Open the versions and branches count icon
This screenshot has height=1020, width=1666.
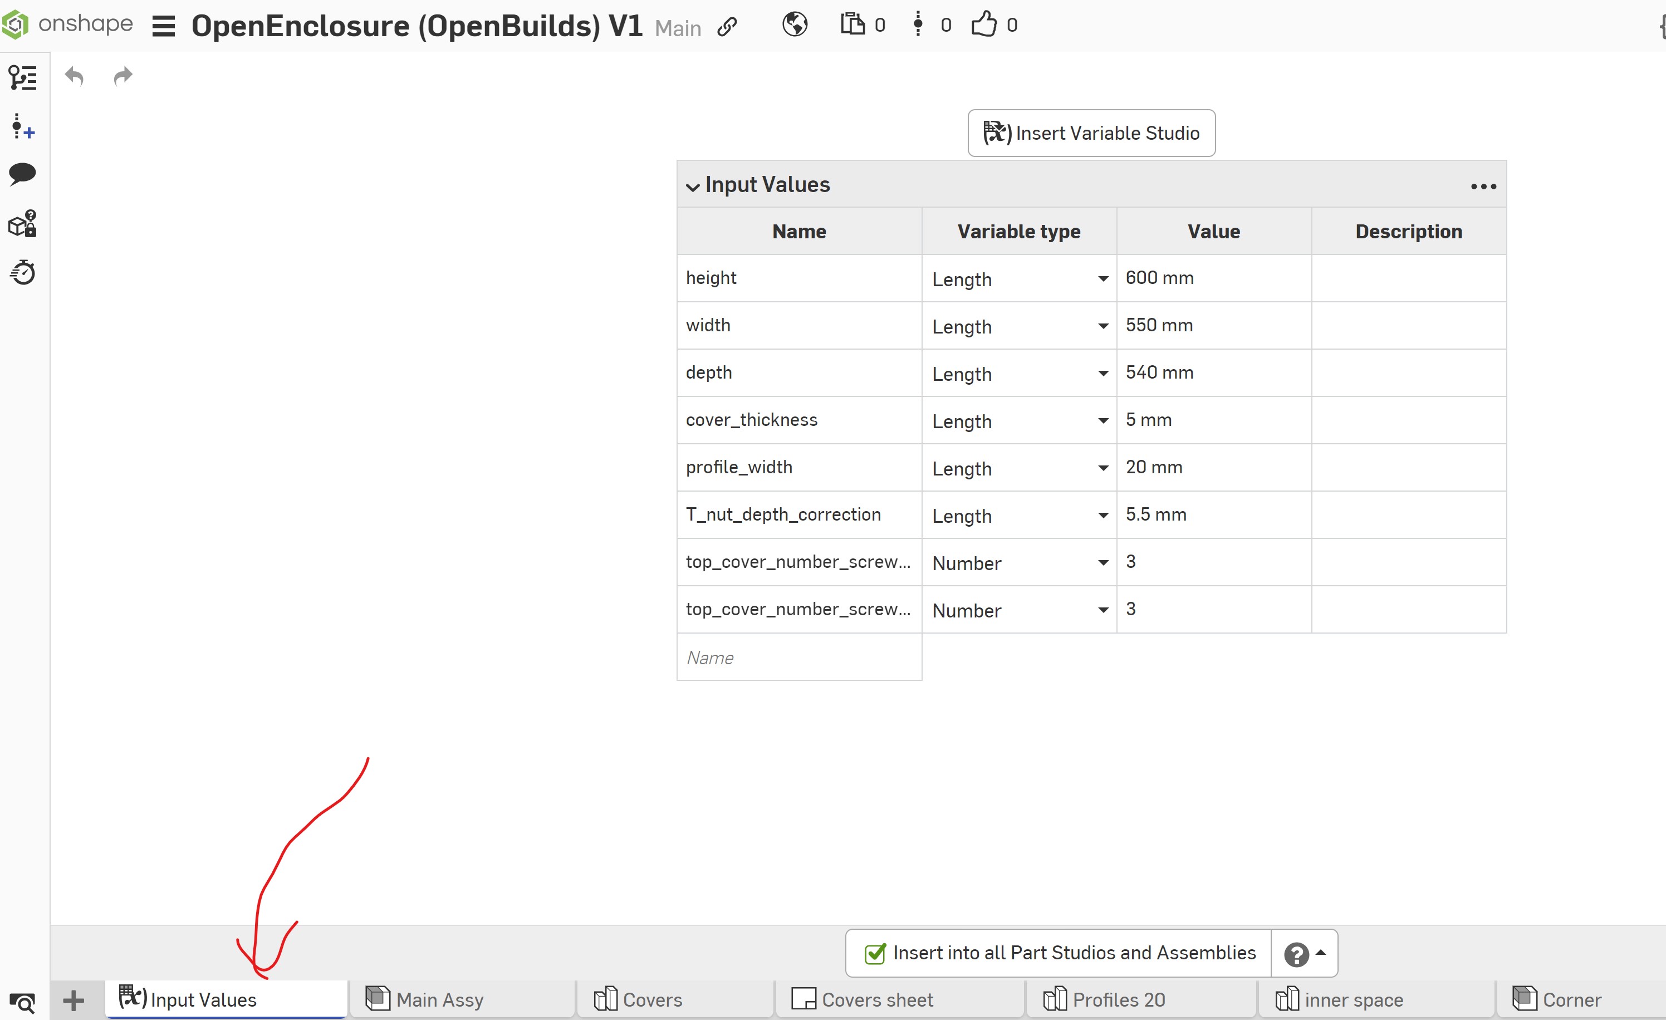918,23
